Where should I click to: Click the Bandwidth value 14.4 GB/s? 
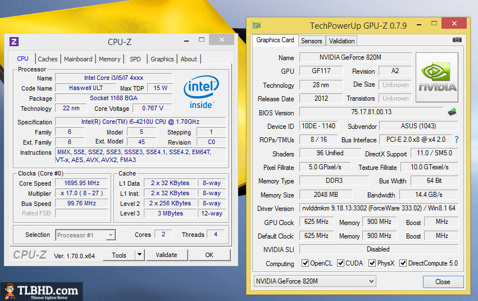(x=429, y=195)
